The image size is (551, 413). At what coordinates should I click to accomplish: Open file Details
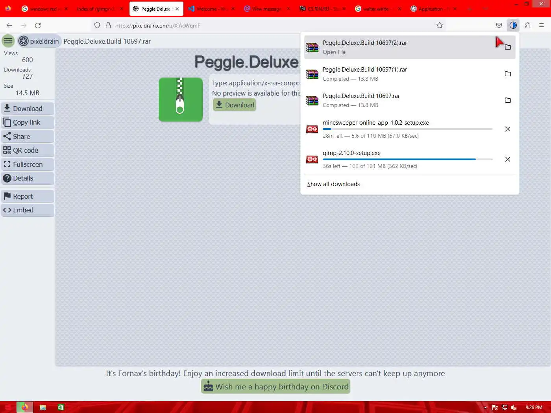click(28, 178)
